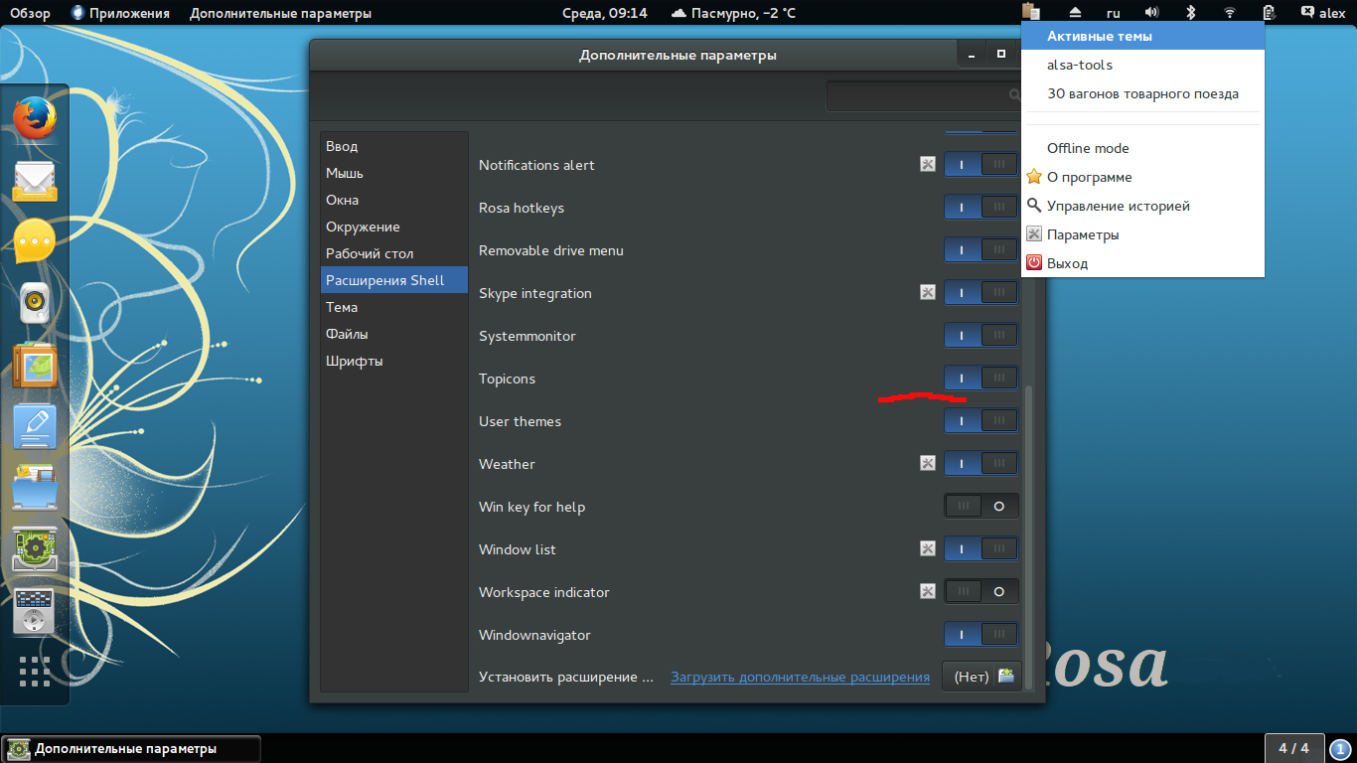
Task: Open the ru keyboard layout menu
Action: pyautogui.click(x=1114, y=13)
